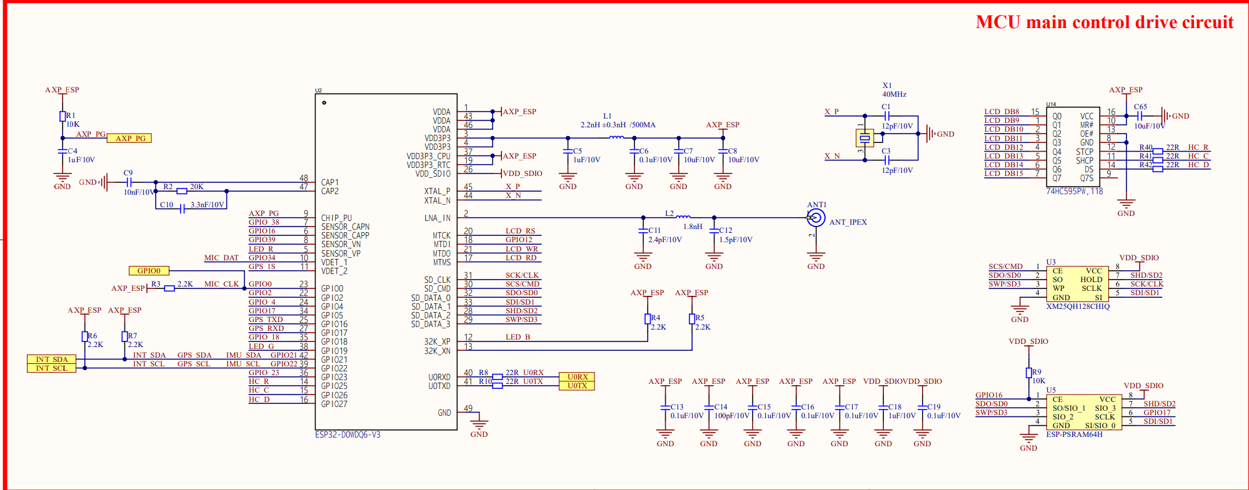
Task: Select the LNA_IN pin label
Action: [x=437, y=218]
